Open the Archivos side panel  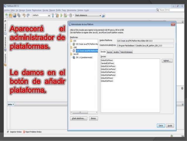(x=5, y=29)
